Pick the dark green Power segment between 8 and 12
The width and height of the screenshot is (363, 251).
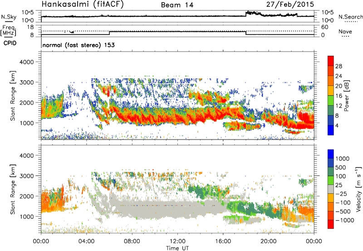click(x=331, y=110)
